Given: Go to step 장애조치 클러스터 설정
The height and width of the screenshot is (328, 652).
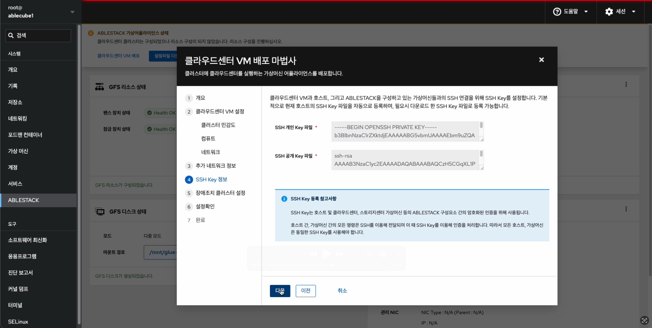Looking at the screenshot, I should [215, 193].
